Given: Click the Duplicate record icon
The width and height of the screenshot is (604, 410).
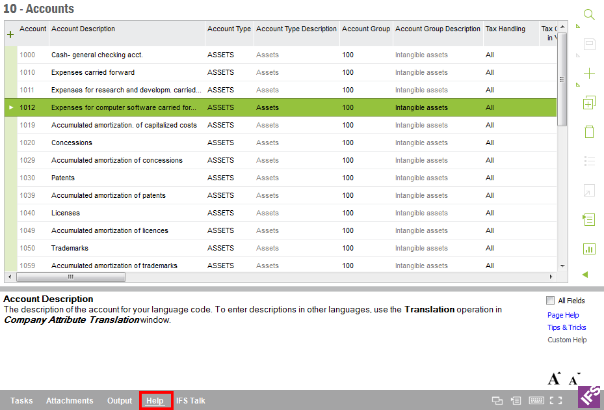Looking at the screenshot, I should pyautogui.click(x=589, y=103).
